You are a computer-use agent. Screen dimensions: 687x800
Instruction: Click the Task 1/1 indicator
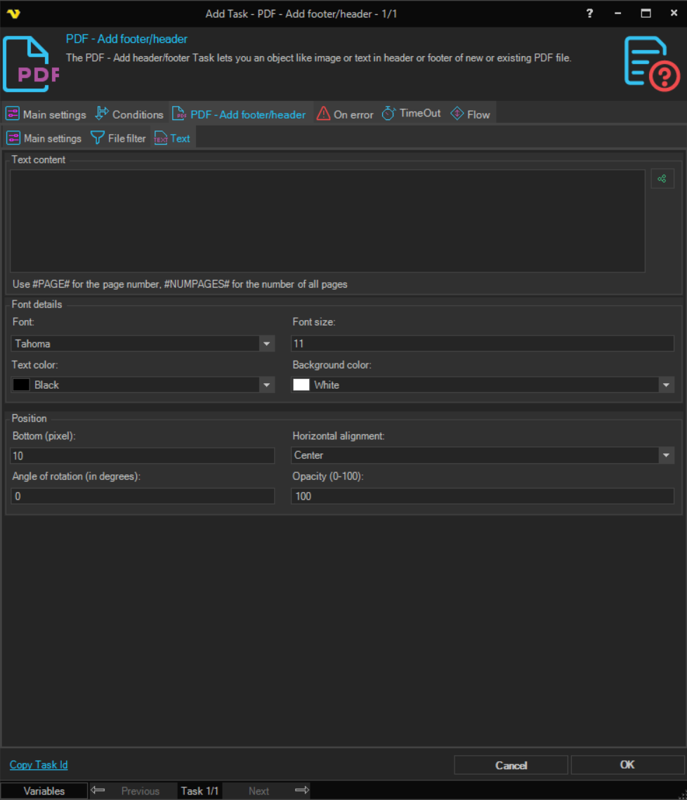[x=199, y=791]
